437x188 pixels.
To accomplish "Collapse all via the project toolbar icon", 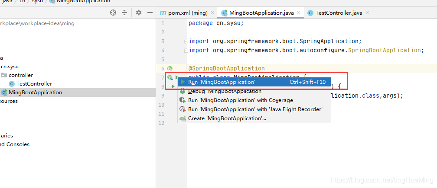I will tap(124, 13).
